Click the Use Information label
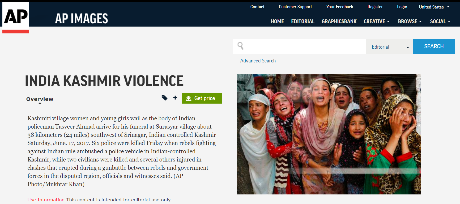 (46, 200)
